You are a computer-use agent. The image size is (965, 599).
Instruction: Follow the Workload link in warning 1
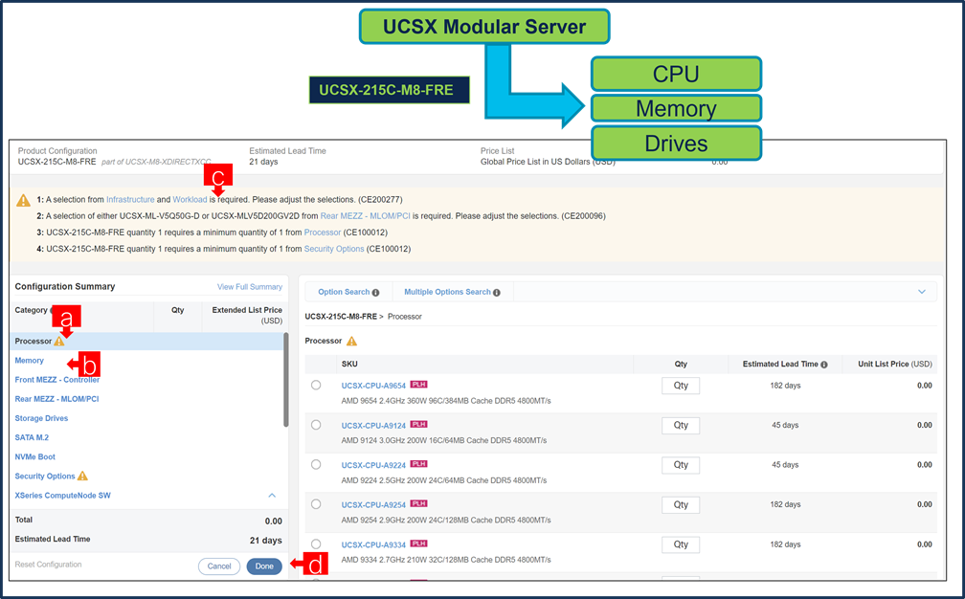[191, 200]
